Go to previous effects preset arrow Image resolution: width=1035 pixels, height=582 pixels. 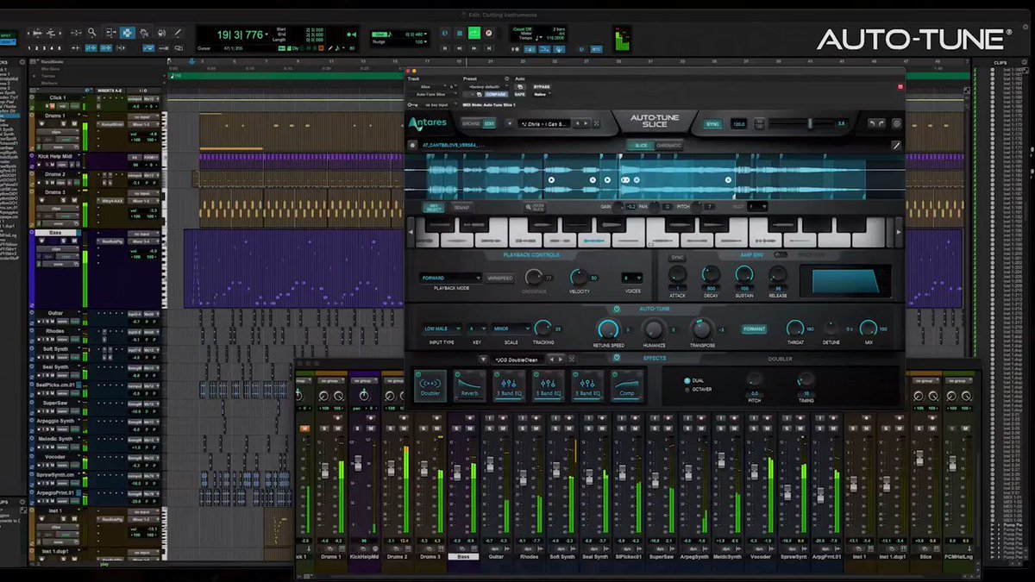click(x=552, y=359)
